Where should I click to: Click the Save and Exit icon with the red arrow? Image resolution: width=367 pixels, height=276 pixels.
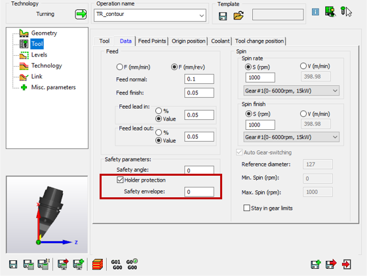(331, 265)
